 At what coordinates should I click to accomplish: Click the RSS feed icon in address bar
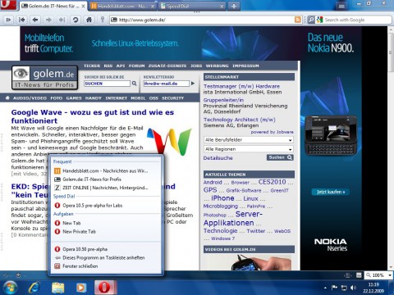click(x=298, y=20)
